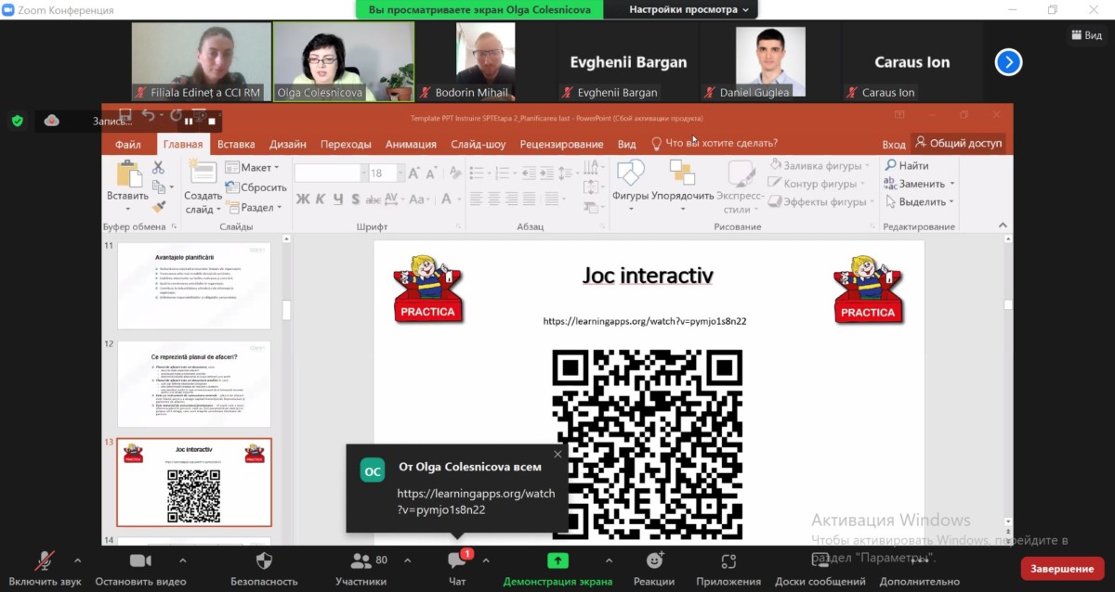1115x592 pixels.
Task: Stop the Zoom recording
Action: click(x=212, y=121)
